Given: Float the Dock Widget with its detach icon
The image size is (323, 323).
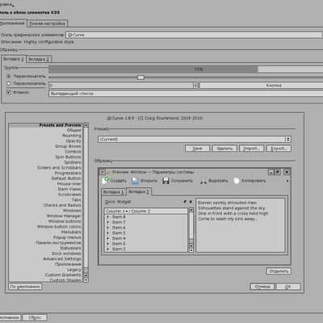Looking at the screenshot, I should tap(185, 202).
